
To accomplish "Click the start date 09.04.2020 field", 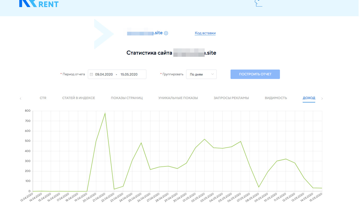I will click(104, 74).
